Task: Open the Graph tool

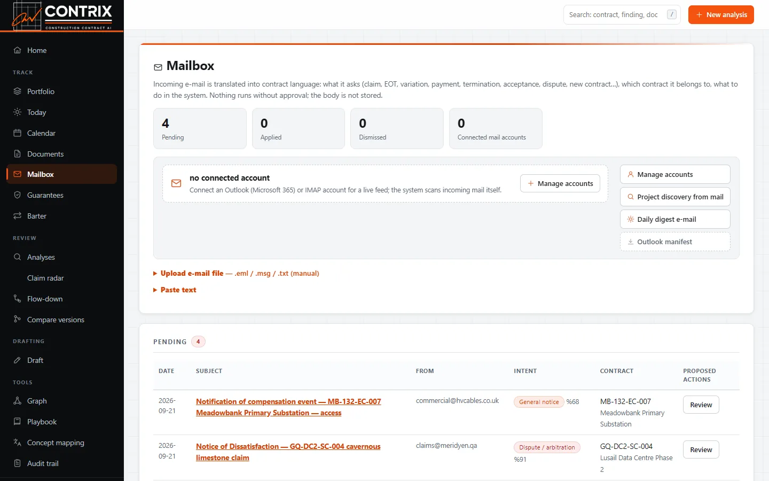Action: 61,401
